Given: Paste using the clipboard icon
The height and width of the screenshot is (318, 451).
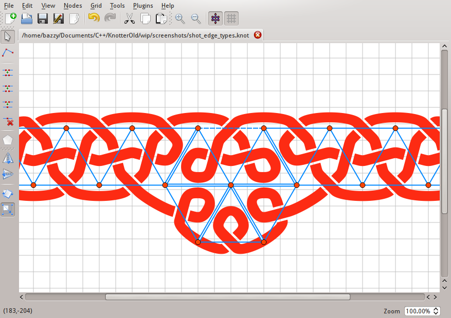Looking at the screenshot, I should pos(161,18).
